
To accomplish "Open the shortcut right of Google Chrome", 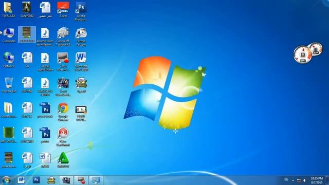I will [81, 113].
